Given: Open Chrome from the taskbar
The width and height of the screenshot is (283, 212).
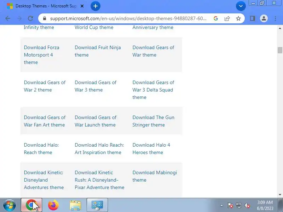Looking at the screenshot, I should coord(31,205).
